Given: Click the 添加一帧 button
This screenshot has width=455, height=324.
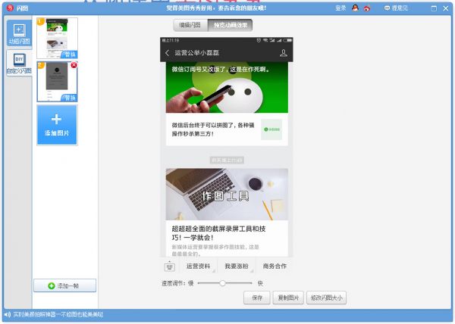Looking at the screenshot, I should tap(64, 285).
